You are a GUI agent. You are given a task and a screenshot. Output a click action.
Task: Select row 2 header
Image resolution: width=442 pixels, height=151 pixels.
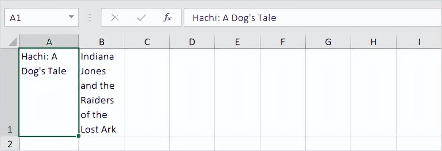(x=10, y=144)
